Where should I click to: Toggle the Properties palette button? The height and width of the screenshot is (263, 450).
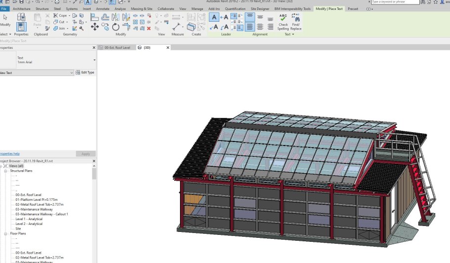click(x=21, y=27)
